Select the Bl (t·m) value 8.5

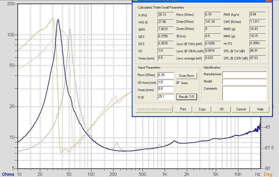click(213, 36)
